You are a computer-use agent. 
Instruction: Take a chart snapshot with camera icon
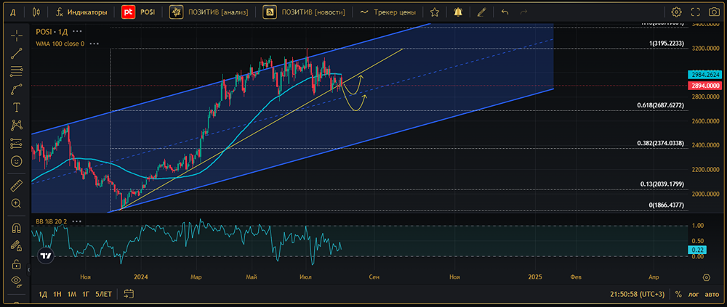click(715, 12)
